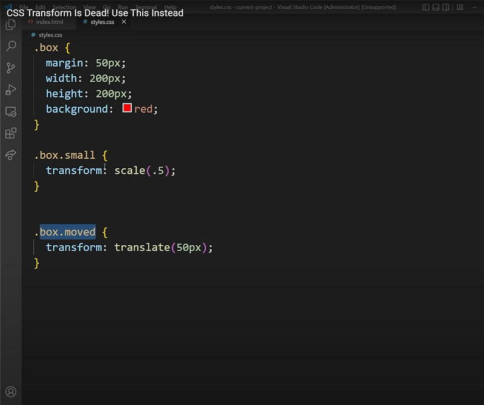Open Customize Layout icon in title bar
484x405 pixels.
pyautogui.click(x=460, y=7)
